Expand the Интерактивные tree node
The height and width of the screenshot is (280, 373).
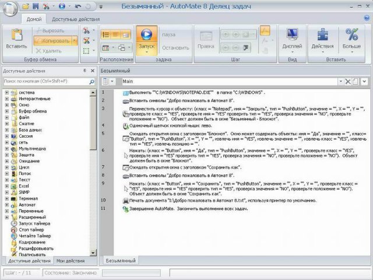click(7, 99)
